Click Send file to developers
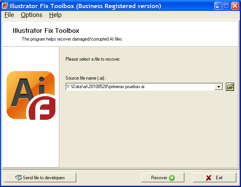 pos(40,178)
